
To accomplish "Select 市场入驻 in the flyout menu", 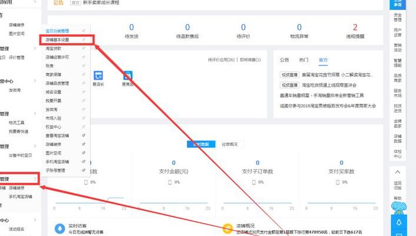I will pos(53,118).
